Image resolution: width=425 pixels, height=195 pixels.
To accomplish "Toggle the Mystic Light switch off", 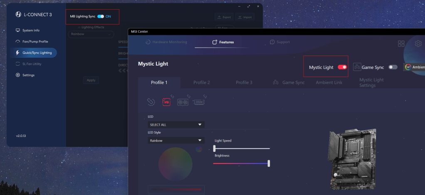I will [342, 67].
